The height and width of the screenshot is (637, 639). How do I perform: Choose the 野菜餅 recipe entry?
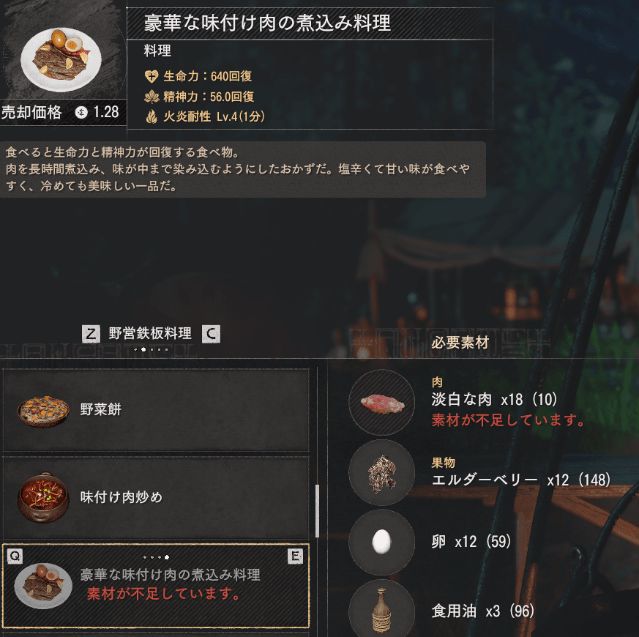pyautogui.click(x=156, y=410)
